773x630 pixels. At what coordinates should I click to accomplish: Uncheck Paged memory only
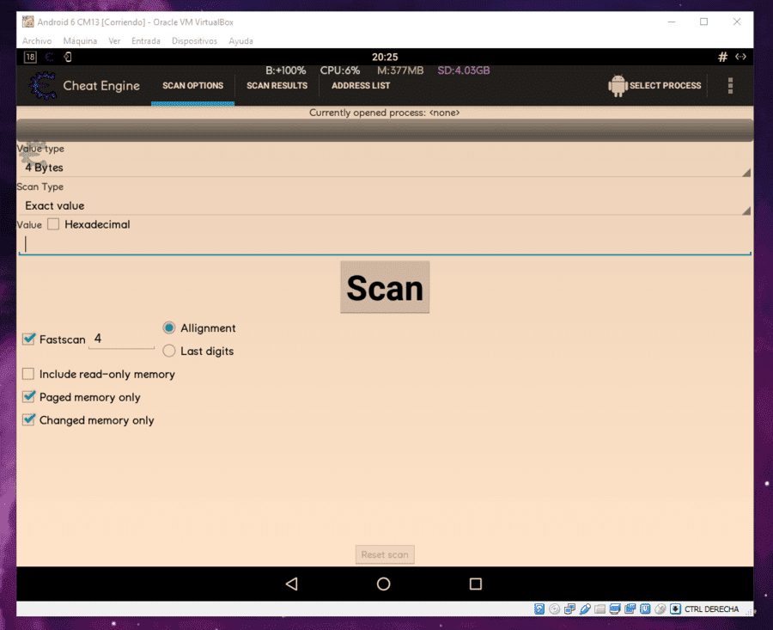tap(28, 396)
